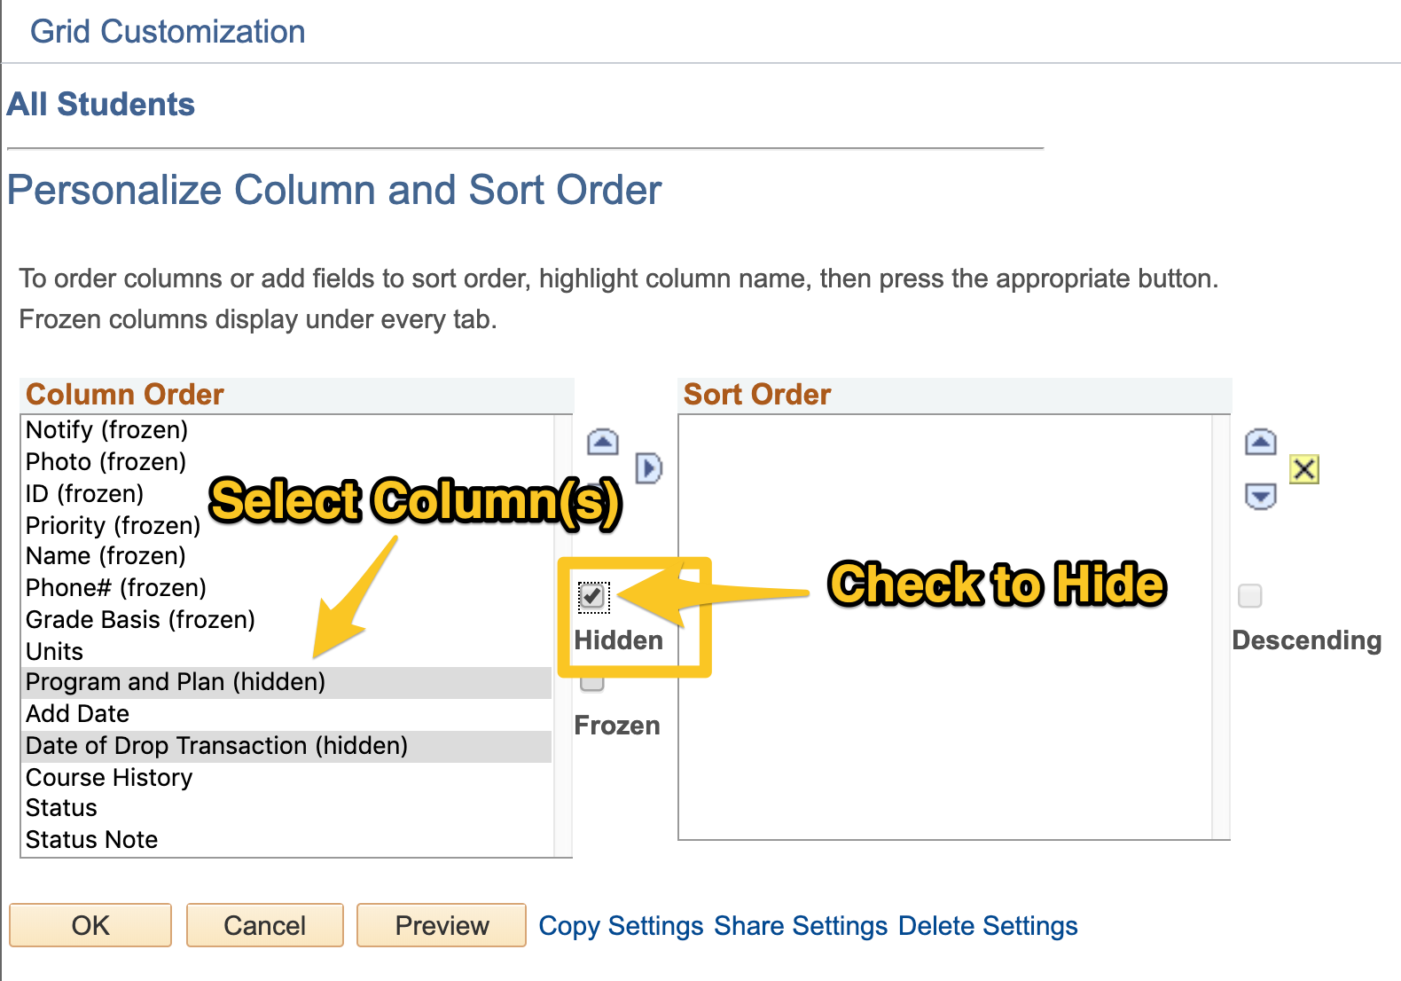Choose the Units column in list

click(x=55, y=652)
